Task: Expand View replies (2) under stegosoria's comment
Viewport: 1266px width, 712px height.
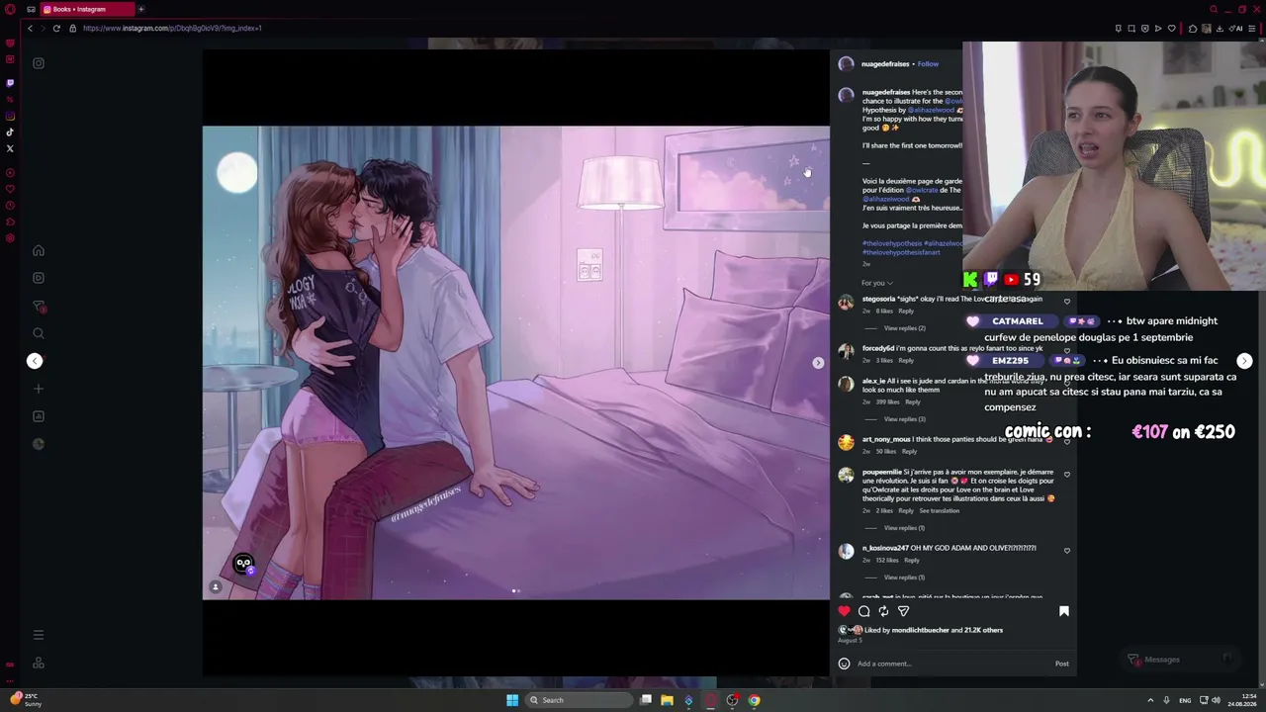Action: coord(904,328)
